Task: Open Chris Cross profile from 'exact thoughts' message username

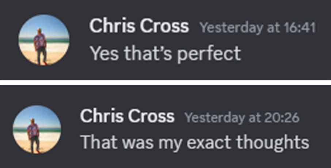Action: coord(127,116)
